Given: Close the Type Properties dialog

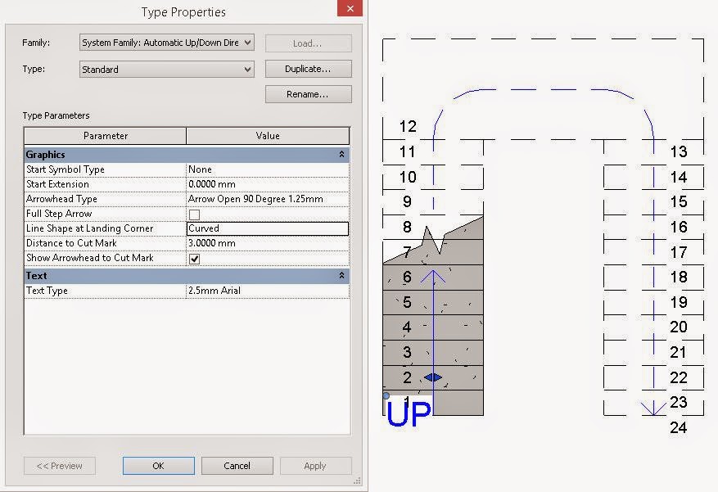Looking at the screenshot, I should [x=350, y=9].
